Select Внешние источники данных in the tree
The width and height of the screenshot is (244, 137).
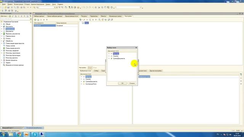[x=14, y=65]
